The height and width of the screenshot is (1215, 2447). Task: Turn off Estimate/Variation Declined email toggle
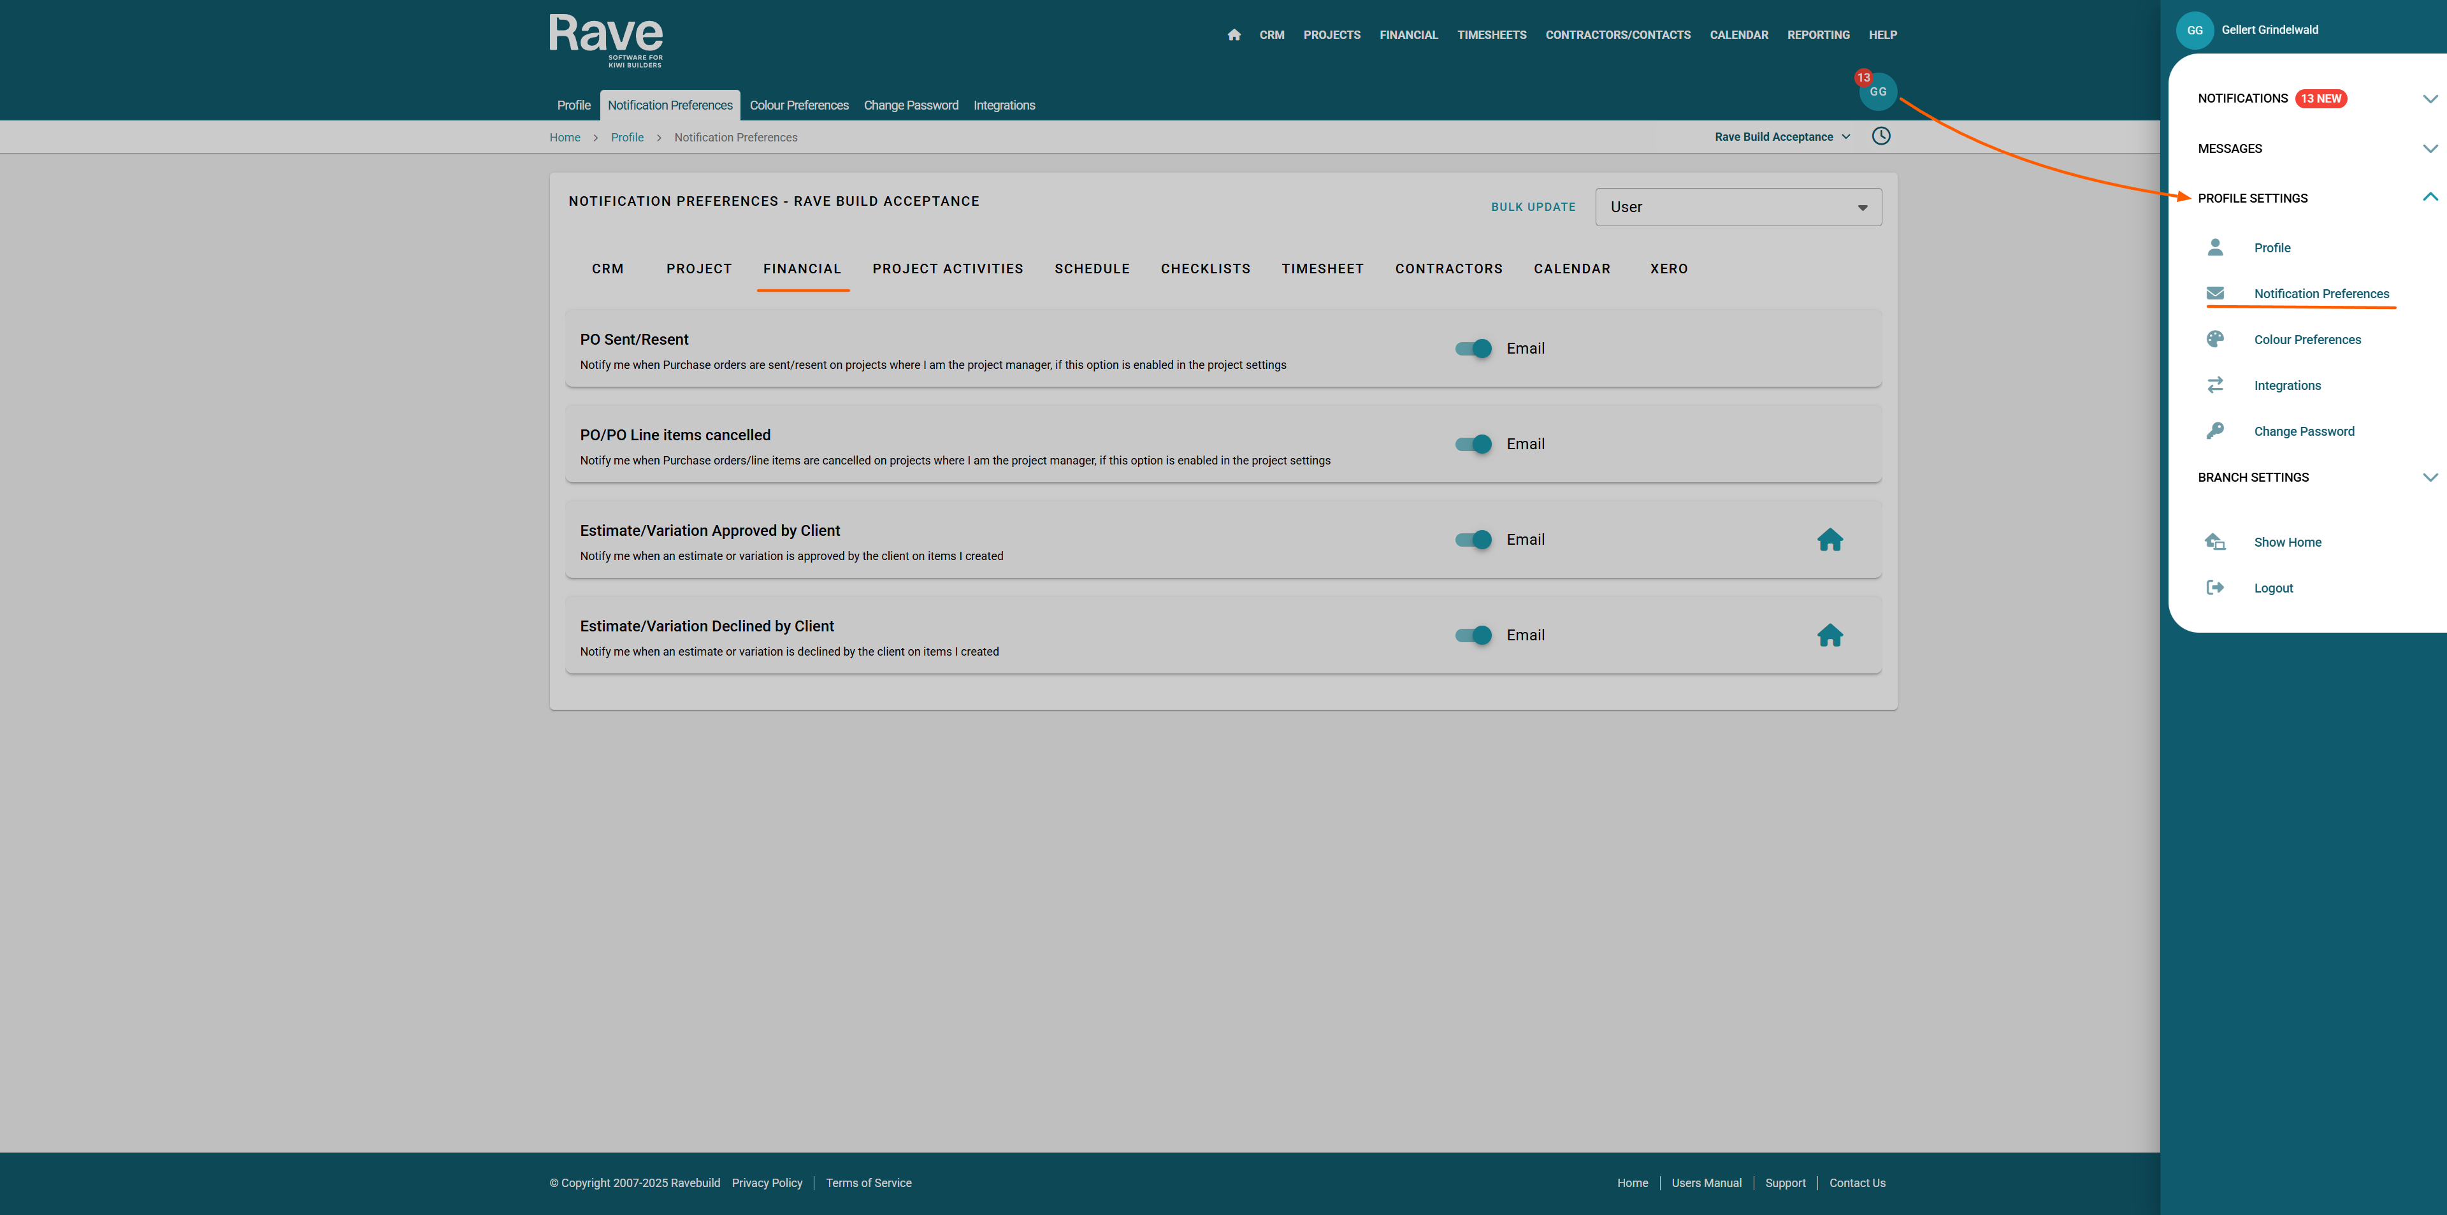[x=1473, y=635]
